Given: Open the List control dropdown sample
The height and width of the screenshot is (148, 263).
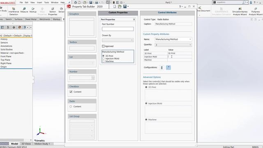Looking at the screenshot, I should 82,63.
